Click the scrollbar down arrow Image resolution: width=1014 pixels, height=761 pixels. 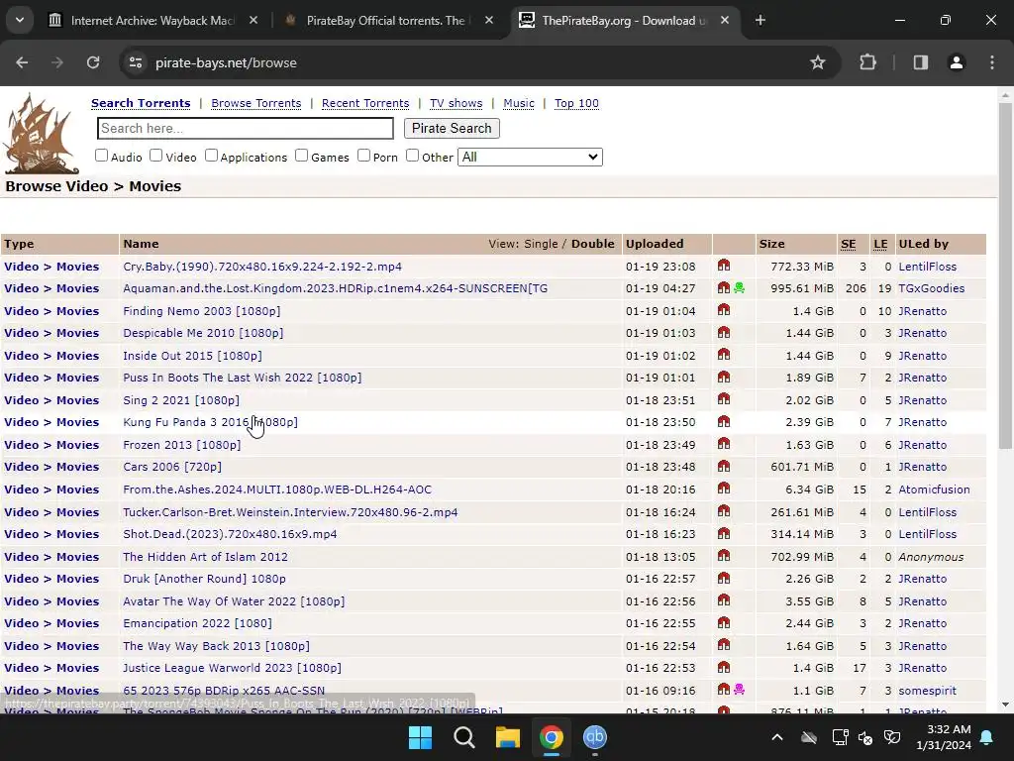point(1005,705)
